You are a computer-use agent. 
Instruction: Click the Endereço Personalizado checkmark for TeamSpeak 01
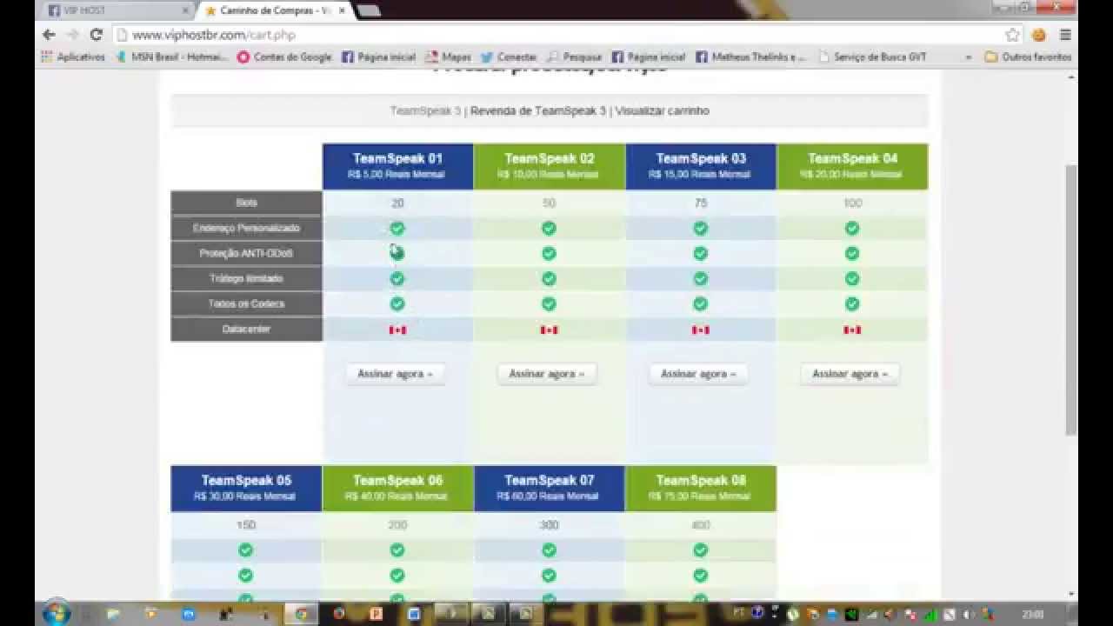click(x=397, y=229)
